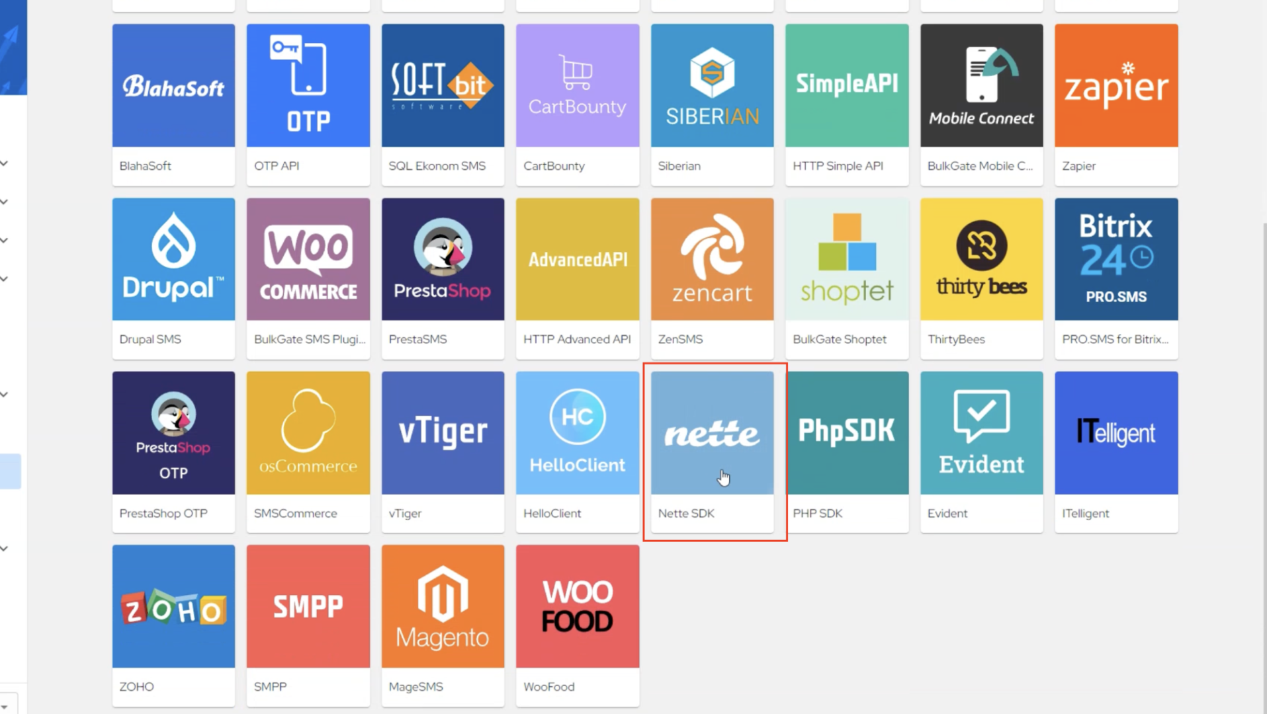Click the 'PHP SDK' label

point(817,513)
